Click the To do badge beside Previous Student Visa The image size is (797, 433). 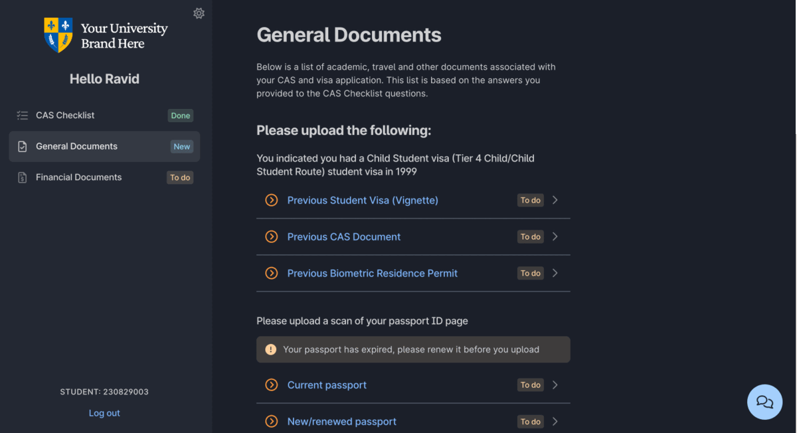[530, 200]
